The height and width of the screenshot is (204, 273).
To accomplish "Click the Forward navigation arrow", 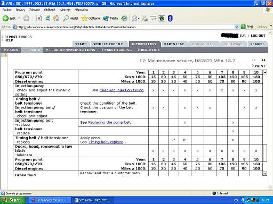I will pyautogui.click(x=26, y=18).
